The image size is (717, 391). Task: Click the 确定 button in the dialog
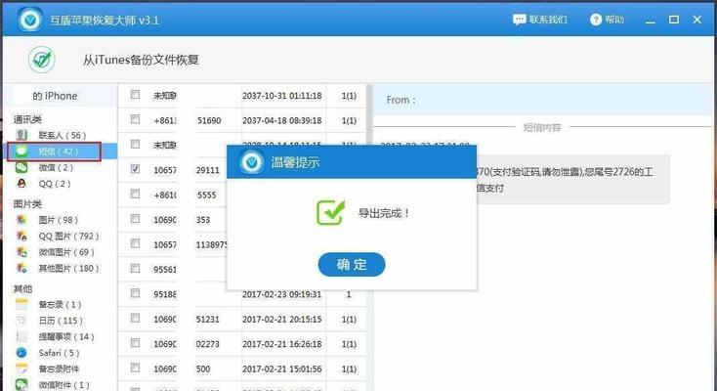coord(352,264)
